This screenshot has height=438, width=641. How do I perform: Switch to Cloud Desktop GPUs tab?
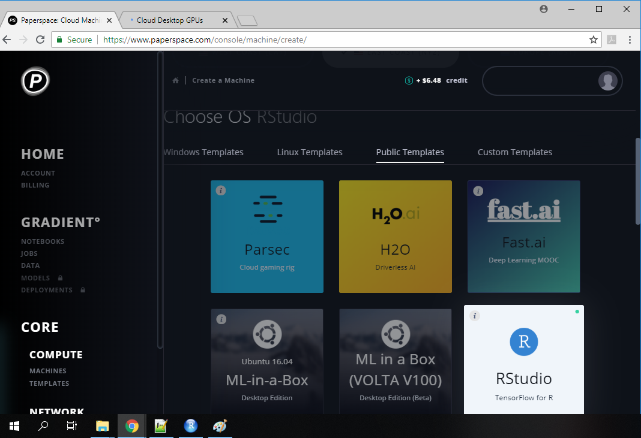point(175,20)
